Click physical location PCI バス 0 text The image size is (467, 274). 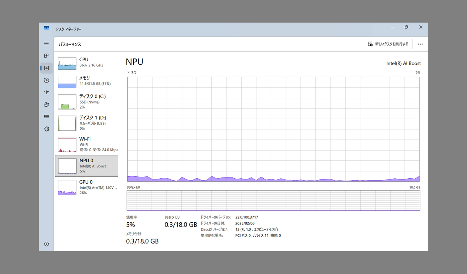[x=258, y=235]
